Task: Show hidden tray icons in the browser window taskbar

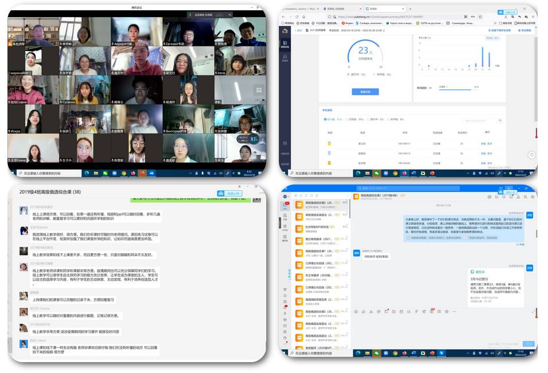Action: coord(468,173)
